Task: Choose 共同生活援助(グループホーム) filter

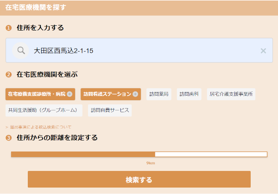Action: point(44,110)
